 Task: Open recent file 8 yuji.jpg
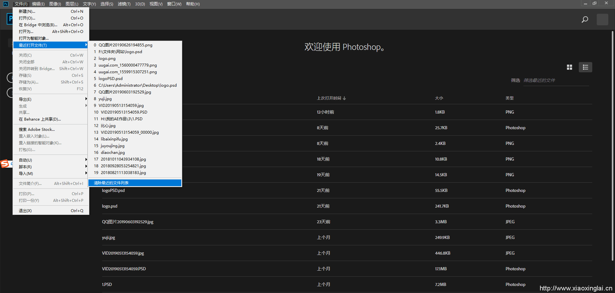[x=135, y=99]
